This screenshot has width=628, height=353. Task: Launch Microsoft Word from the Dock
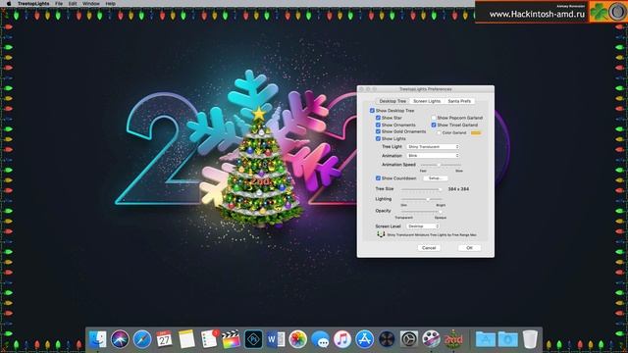[x=276, y=339]
